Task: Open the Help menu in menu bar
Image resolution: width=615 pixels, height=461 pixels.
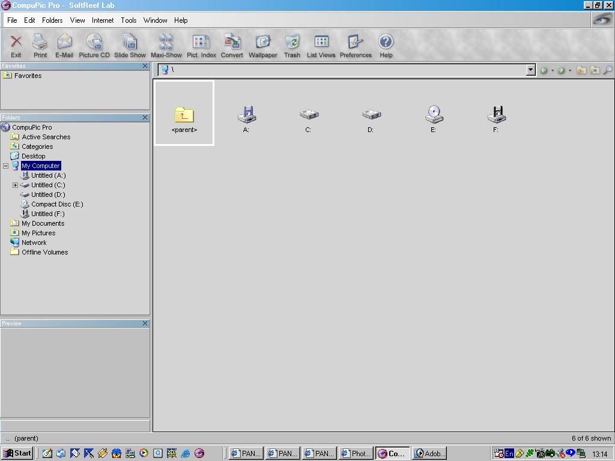Action: [x=181, y=20]
